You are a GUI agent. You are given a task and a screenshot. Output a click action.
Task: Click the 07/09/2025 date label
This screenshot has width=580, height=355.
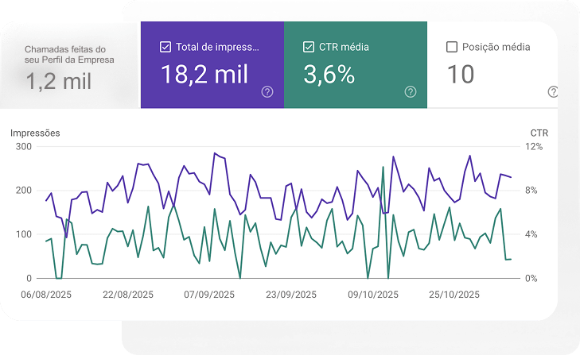click(x=209, y=295)
